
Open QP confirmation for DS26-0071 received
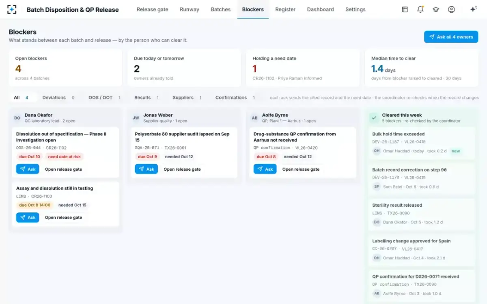422,285
